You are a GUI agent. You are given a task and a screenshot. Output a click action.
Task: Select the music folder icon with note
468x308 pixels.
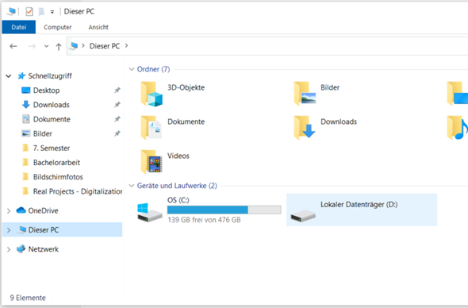coord(457,128)
